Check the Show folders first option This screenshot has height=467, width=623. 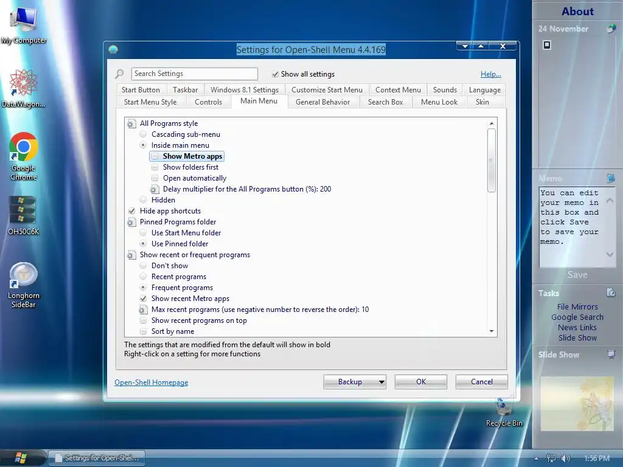coord(155,167)
